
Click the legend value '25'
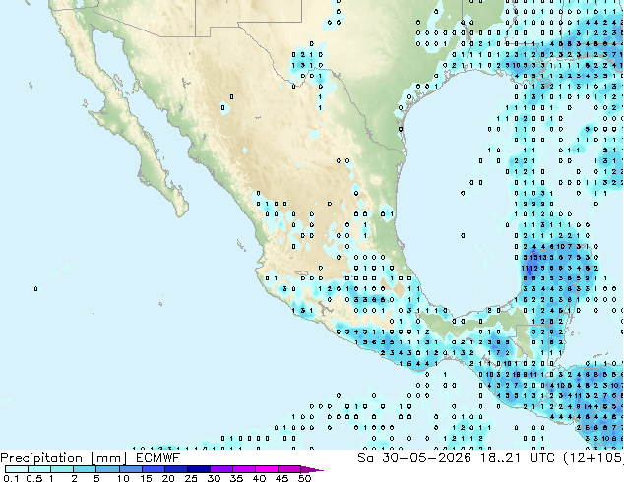pyautogui.click(x=191, y=478)
